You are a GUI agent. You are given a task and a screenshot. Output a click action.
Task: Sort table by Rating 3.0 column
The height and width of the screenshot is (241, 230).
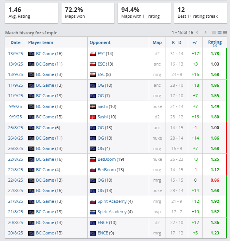pyautogui.click(x=215, y=43)
